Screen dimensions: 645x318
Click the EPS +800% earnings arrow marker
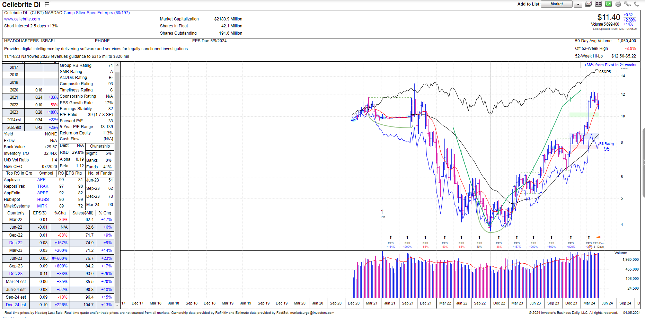(x=571, y=237)
